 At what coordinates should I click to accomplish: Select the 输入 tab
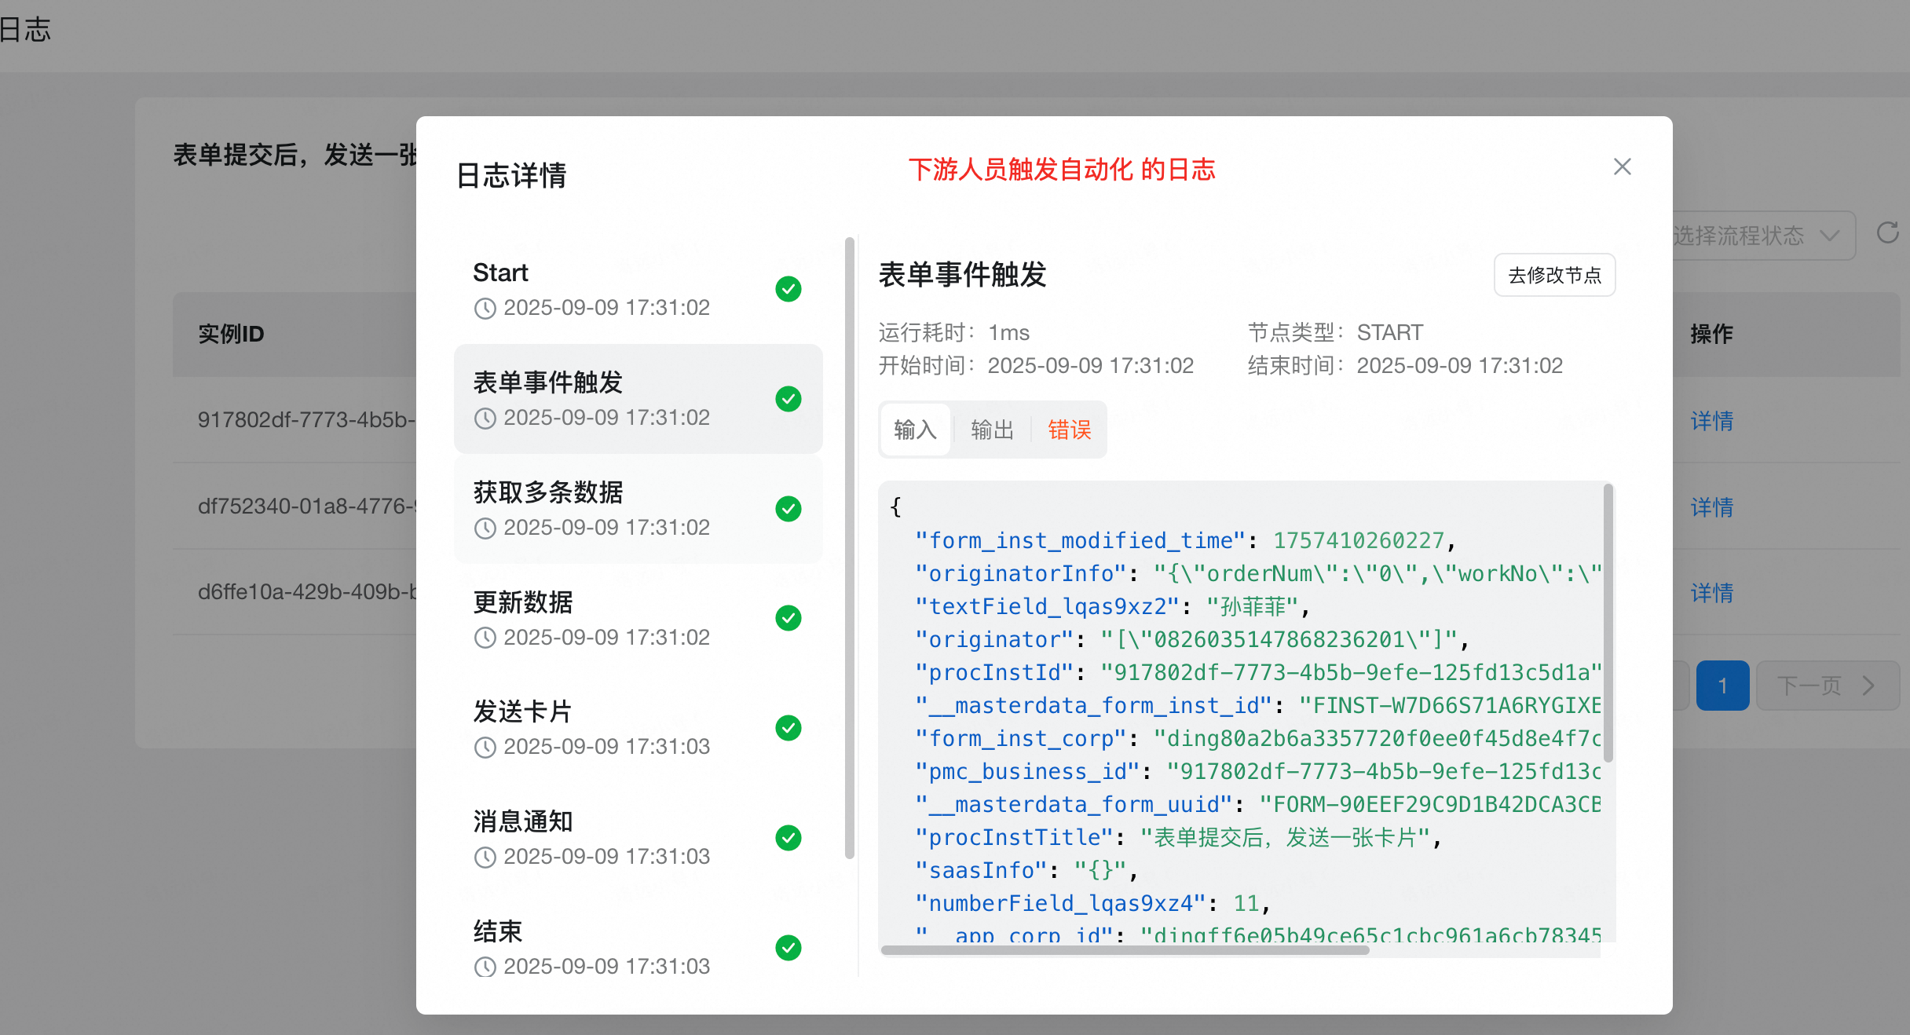point(915,430)
